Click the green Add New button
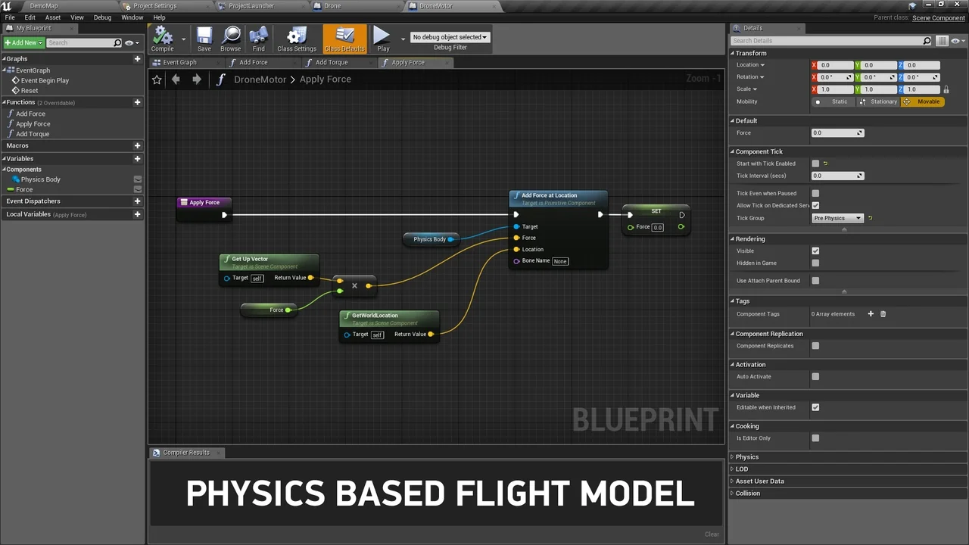Image resolution: width=969 pixels, height=545 pixels. (23, 43)
